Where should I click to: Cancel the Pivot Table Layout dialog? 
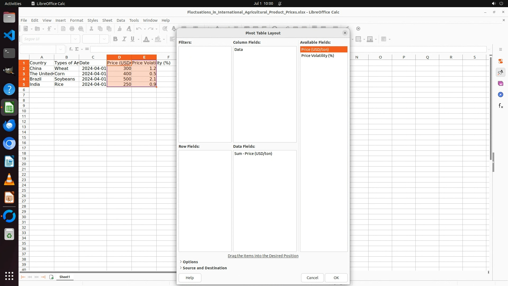(312, 278)
